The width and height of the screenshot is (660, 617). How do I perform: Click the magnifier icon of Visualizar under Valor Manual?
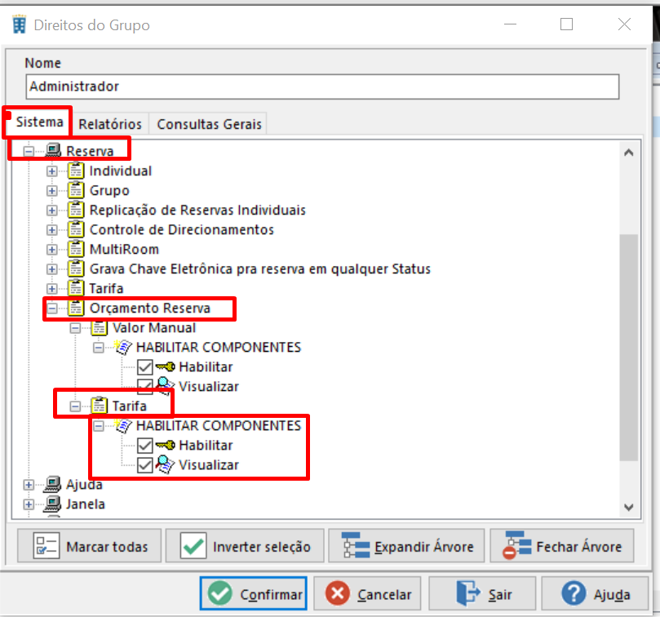pyautogui.click(x=165, y=386)
